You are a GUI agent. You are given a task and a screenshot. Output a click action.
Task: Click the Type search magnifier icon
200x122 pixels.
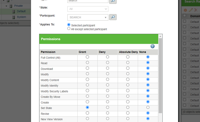[113, 1]
